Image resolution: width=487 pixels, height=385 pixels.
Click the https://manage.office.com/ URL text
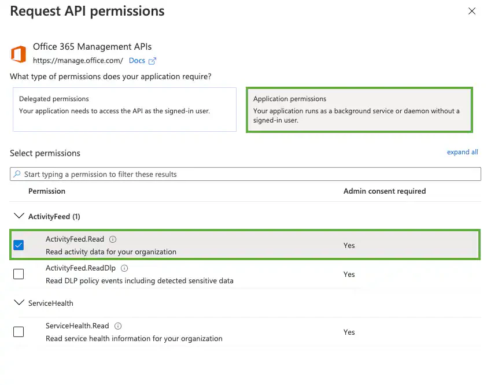click(x=78, y=61)
